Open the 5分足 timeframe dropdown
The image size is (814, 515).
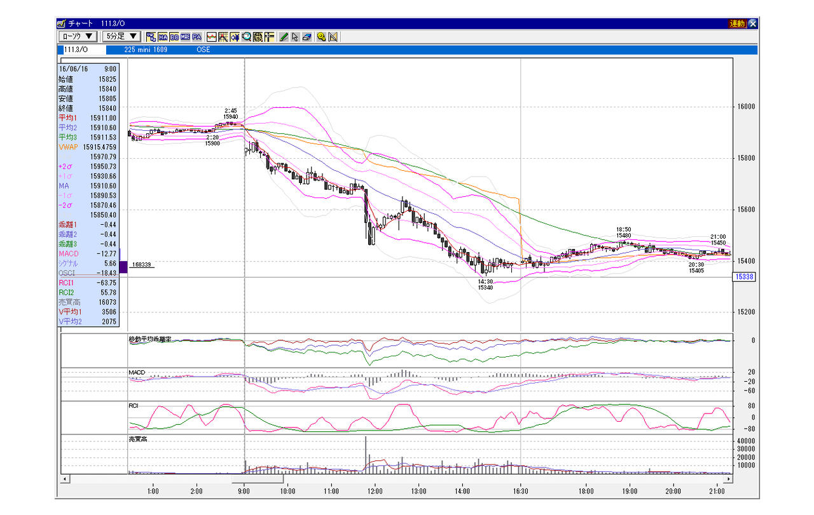(122, 36)
